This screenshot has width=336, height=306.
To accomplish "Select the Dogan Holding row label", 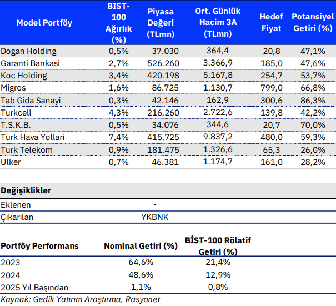I will (28, 51).
